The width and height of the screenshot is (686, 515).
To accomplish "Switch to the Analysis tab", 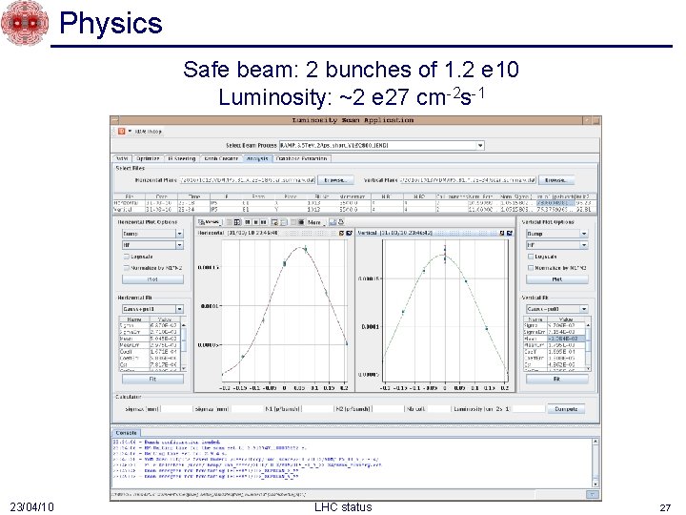I will tap(257, 158).
